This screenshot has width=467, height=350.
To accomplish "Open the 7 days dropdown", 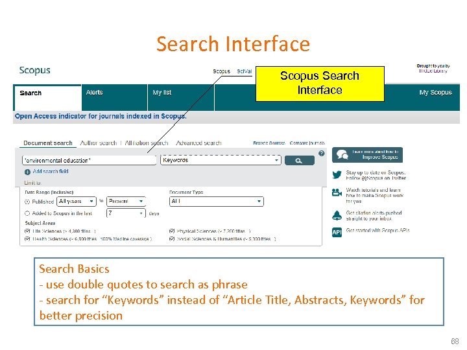I will (126, 213).
